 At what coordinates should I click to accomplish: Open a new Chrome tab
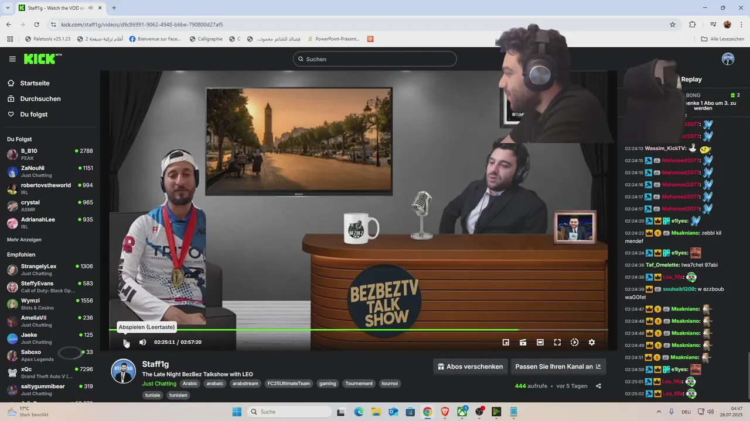pyautogui.click(x=114, y=8)
